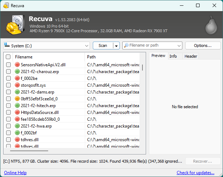Click green status dot of f_0002bf
223x177 pixels.
click(17, 133)
